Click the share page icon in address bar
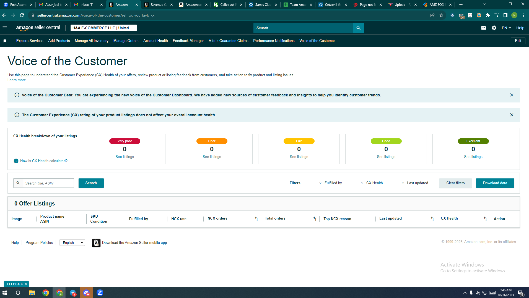This screenshot has width=529, height=298. 432,15
